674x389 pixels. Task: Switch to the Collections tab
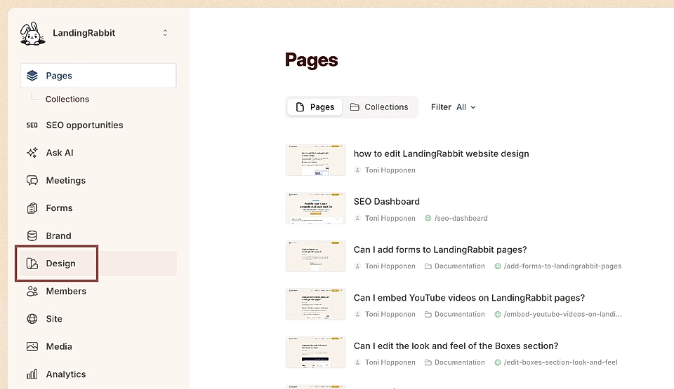(x=378, y=107)
